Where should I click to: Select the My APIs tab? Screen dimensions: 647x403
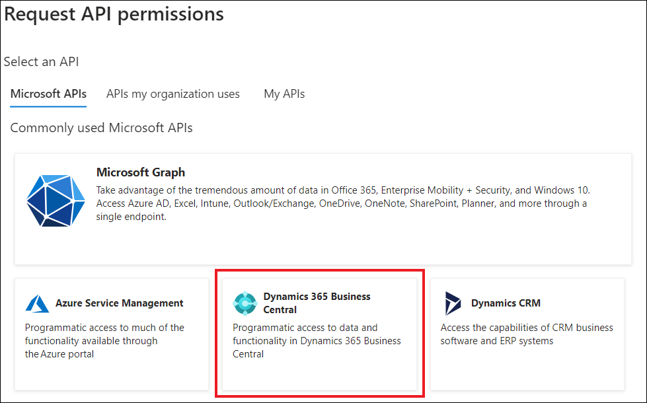point(284,94)
